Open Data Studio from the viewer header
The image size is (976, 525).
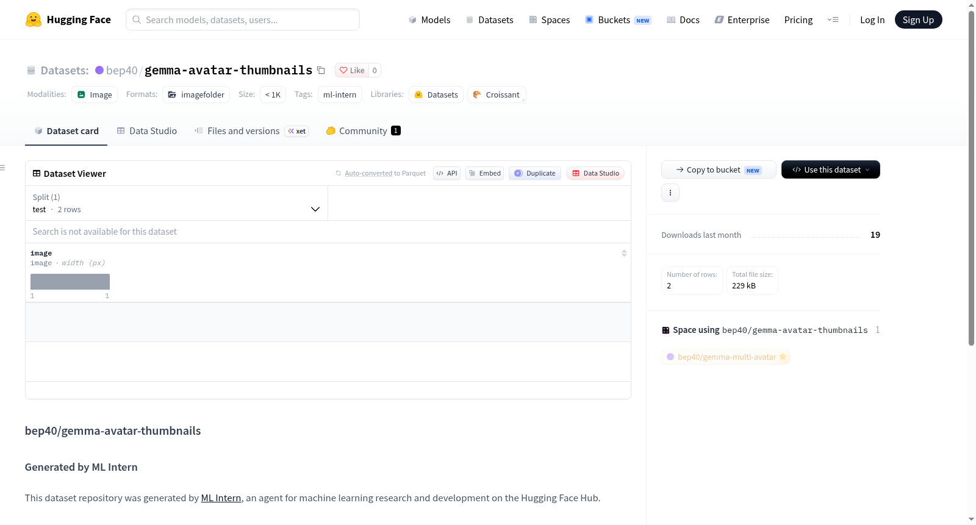595,173
